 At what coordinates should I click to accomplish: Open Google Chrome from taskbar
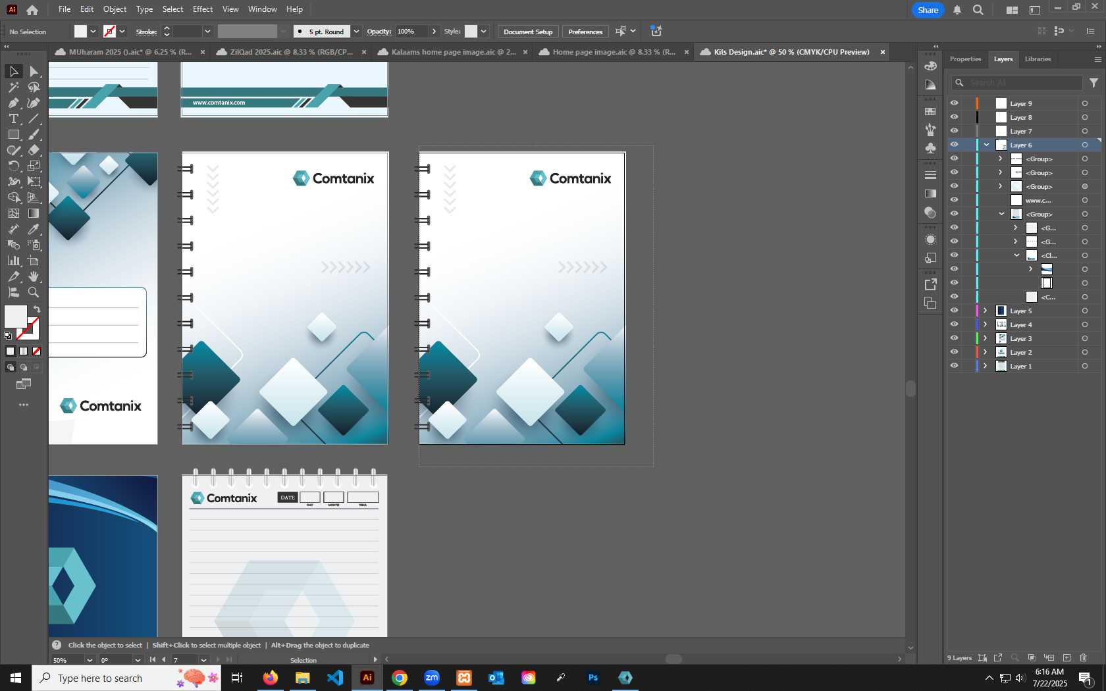pos(400,678)
